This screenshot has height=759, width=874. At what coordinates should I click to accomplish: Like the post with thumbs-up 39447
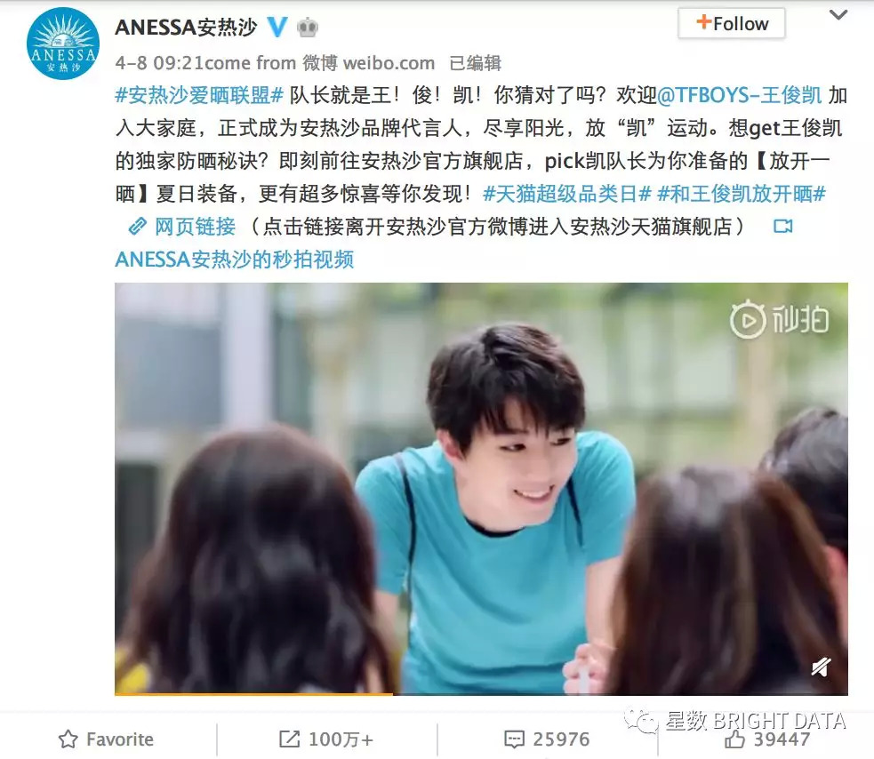pos(735,739)
